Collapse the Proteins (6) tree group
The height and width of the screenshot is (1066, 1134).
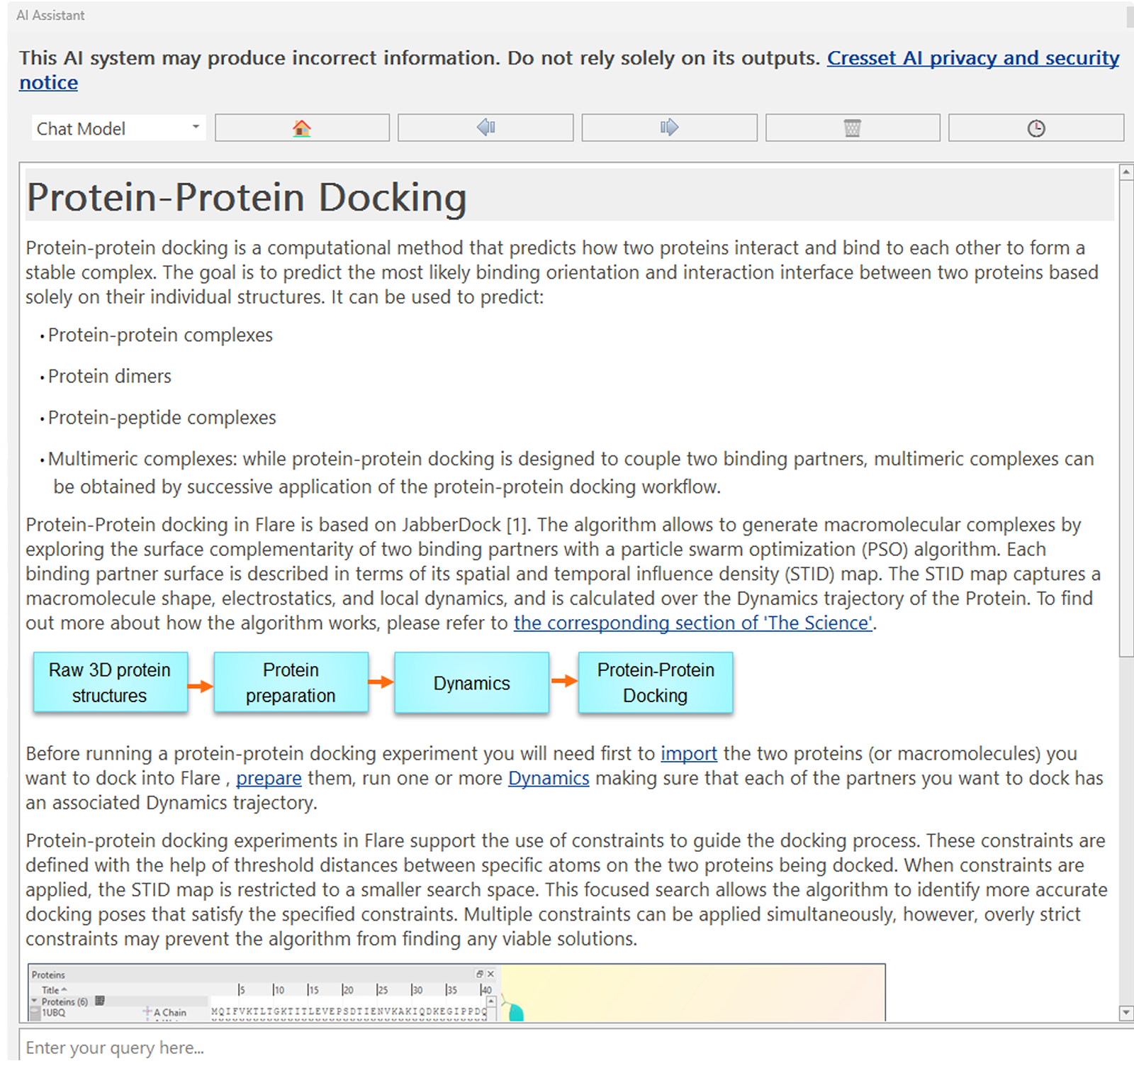tap(34, 1001)
